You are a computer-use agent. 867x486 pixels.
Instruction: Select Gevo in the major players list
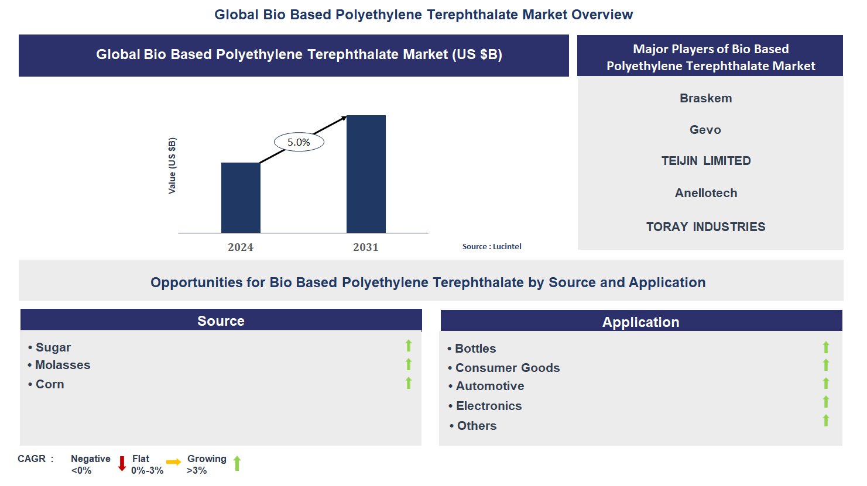pyautogui.click(x=705, y=130)
